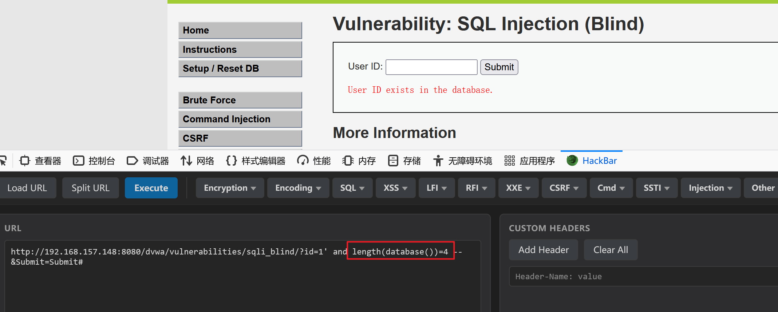Open the CSRF dropdown in HackBar

pyautogui.click(x=564, y=188)
